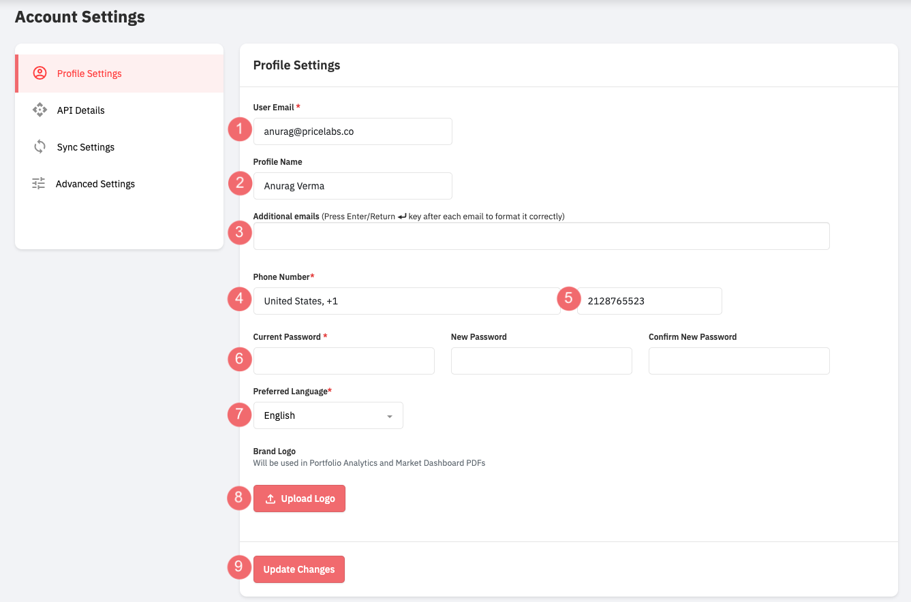Open the API Details menu item

80,110
